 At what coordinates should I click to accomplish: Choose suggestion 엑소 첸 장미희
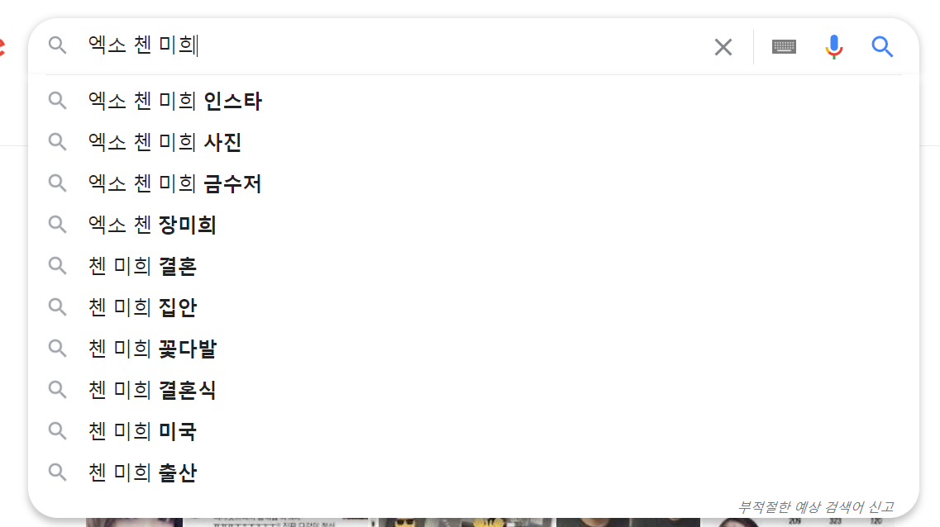(x=474, y=225)
